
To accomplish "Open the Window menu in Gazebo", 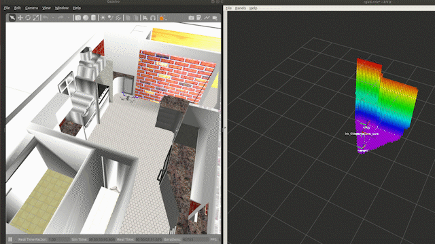I will (x=62, y=8).
